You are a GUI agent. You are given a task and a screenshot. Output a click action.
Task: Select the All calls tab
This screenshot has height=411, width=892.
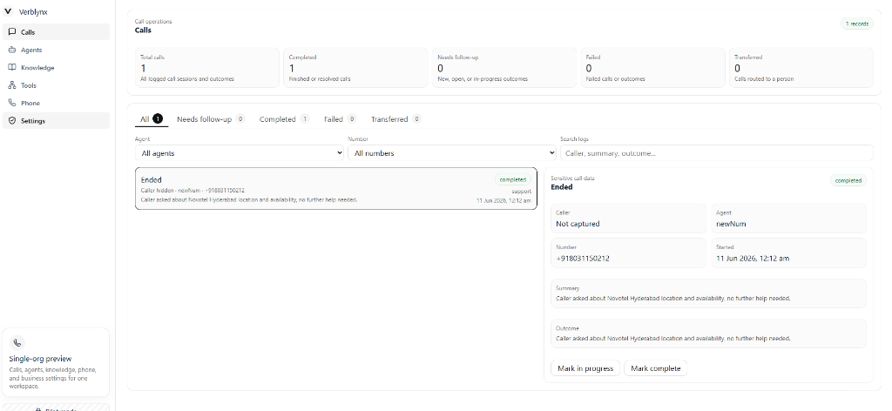point(152,119)
